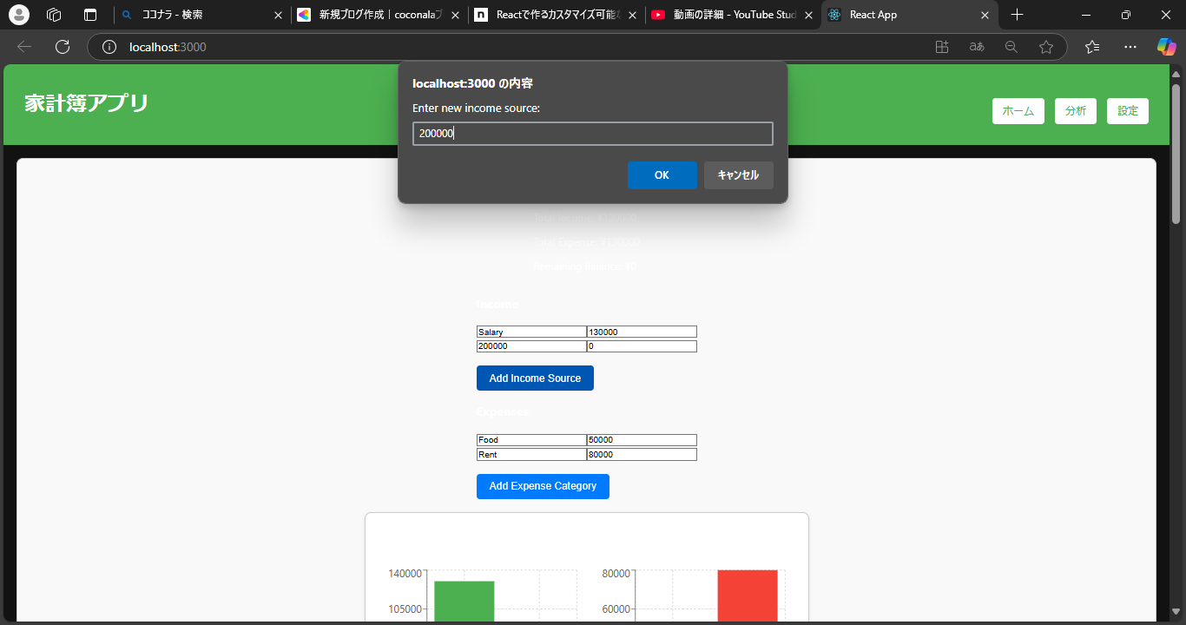Click the income source text input field
Image resolution: width=1186 pixels, height=625 pixels.
(593, 133)
